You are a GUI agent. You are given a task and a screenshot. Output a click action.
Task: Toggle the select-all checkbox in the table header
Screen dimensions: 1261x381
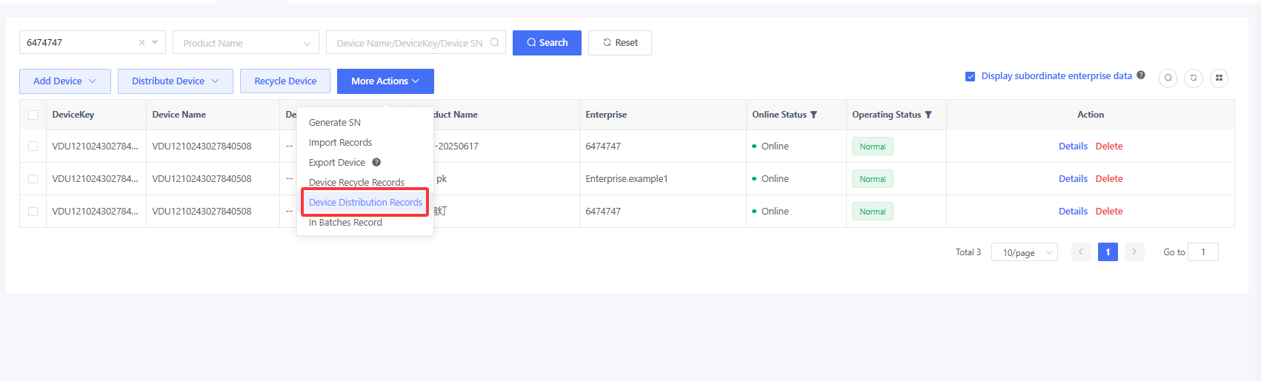click(x=33, y=115)
